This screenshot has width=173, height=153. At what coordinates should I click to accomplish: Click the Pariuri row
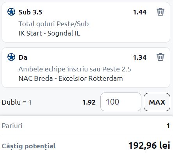pos(86,126)
